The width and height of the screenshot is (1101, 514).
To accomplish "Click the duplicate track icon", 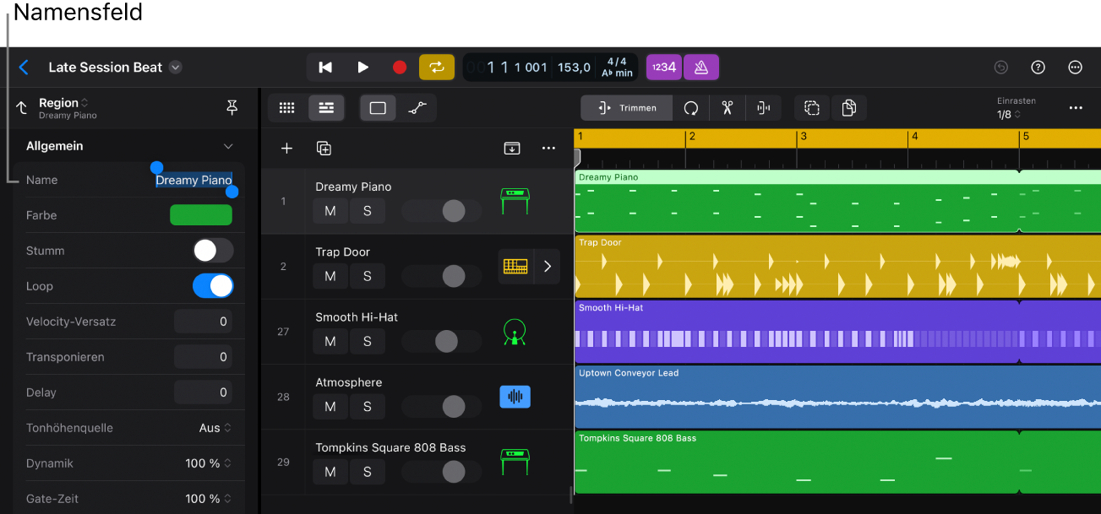I will click(x=324, y=149).
